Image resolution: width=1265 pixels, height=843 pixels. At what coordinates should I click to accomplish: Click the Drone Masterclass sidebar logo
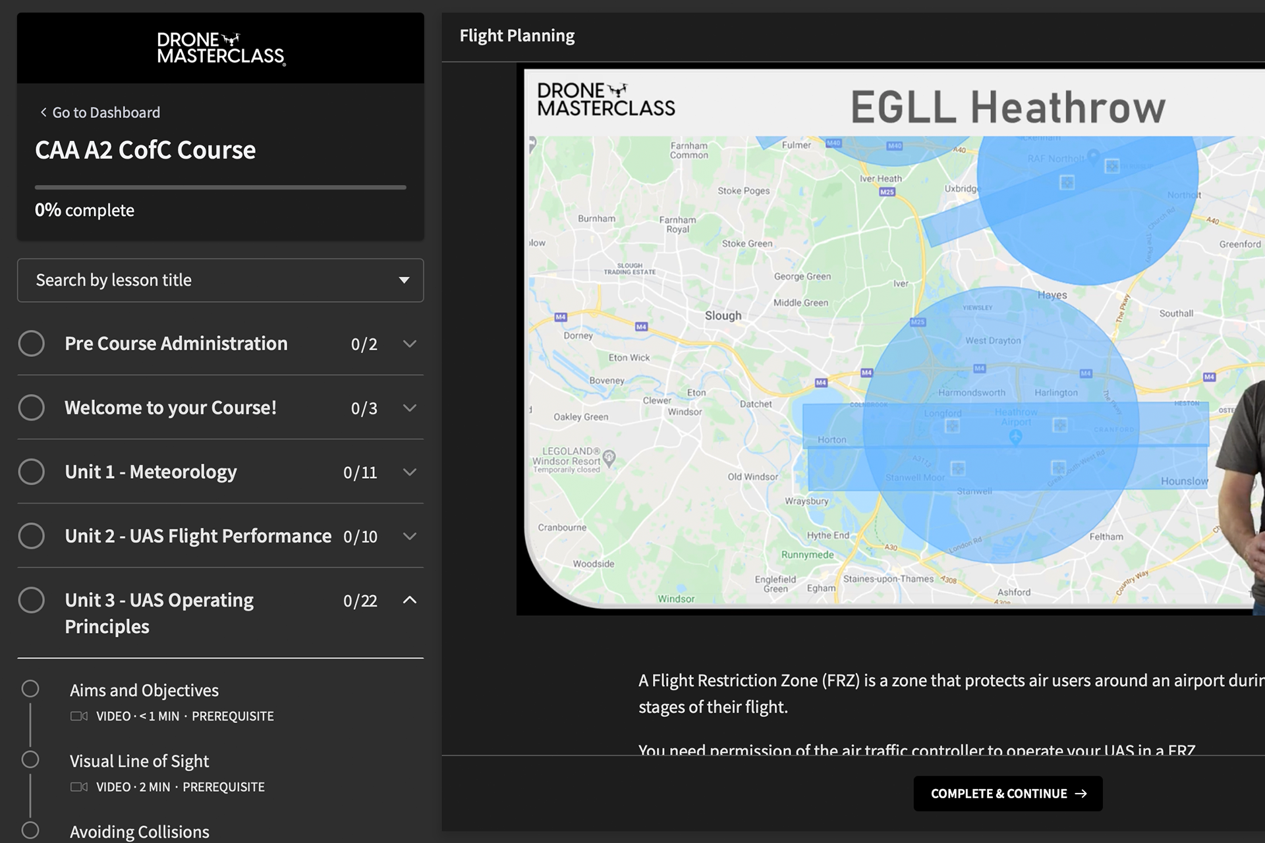[221, 49]
